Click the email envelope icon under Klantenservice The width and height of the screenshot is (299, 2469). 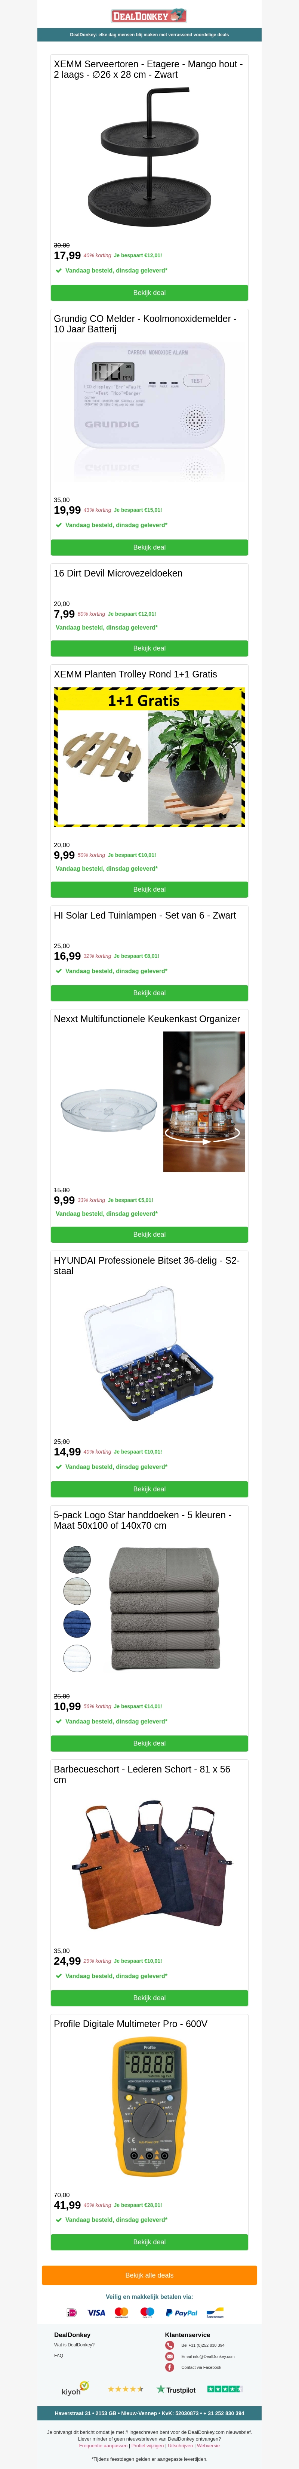coord(170,2356)
